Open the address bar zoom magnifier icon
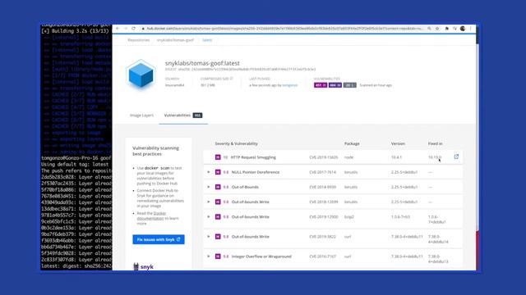526x295 pixels. click(429, 29)
